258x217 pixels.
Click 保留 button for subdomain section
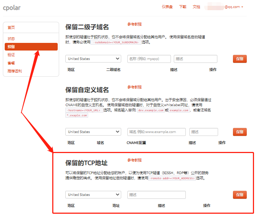click(239, 59)
